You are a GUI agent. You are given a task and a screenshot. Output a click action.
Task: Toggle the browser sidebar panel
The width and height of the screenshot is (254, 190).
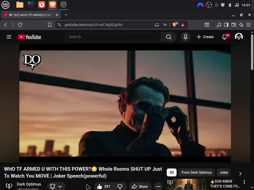pos(226,25)
